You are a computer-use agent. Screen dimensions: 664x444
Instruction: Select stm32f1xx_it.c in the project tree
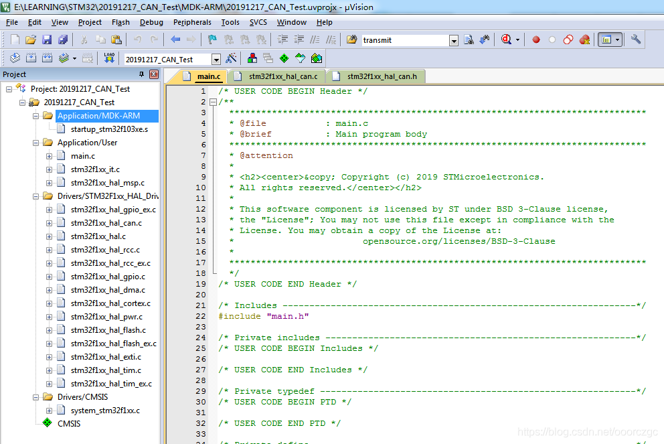(95, 169)
